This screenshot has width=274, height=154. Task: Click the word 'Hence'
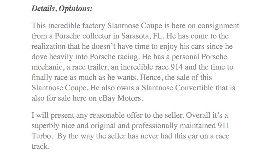pos(151,77)
